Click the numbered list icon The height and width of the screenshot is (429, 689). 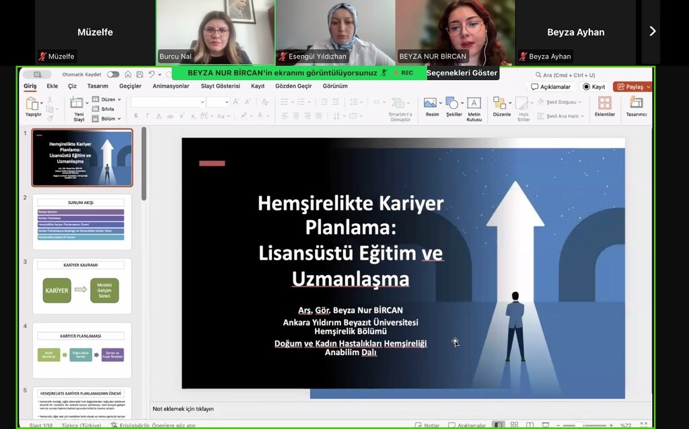tap(301, 102)
